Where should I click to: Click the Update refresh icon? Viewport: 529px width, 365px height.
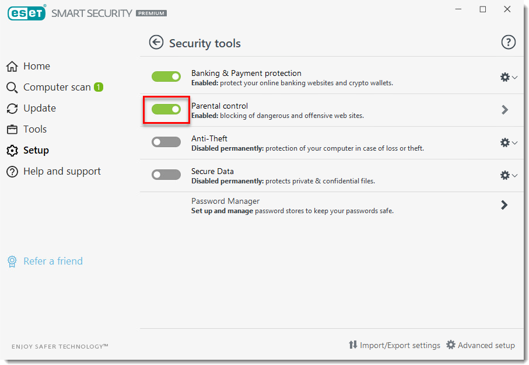(12, 109)
